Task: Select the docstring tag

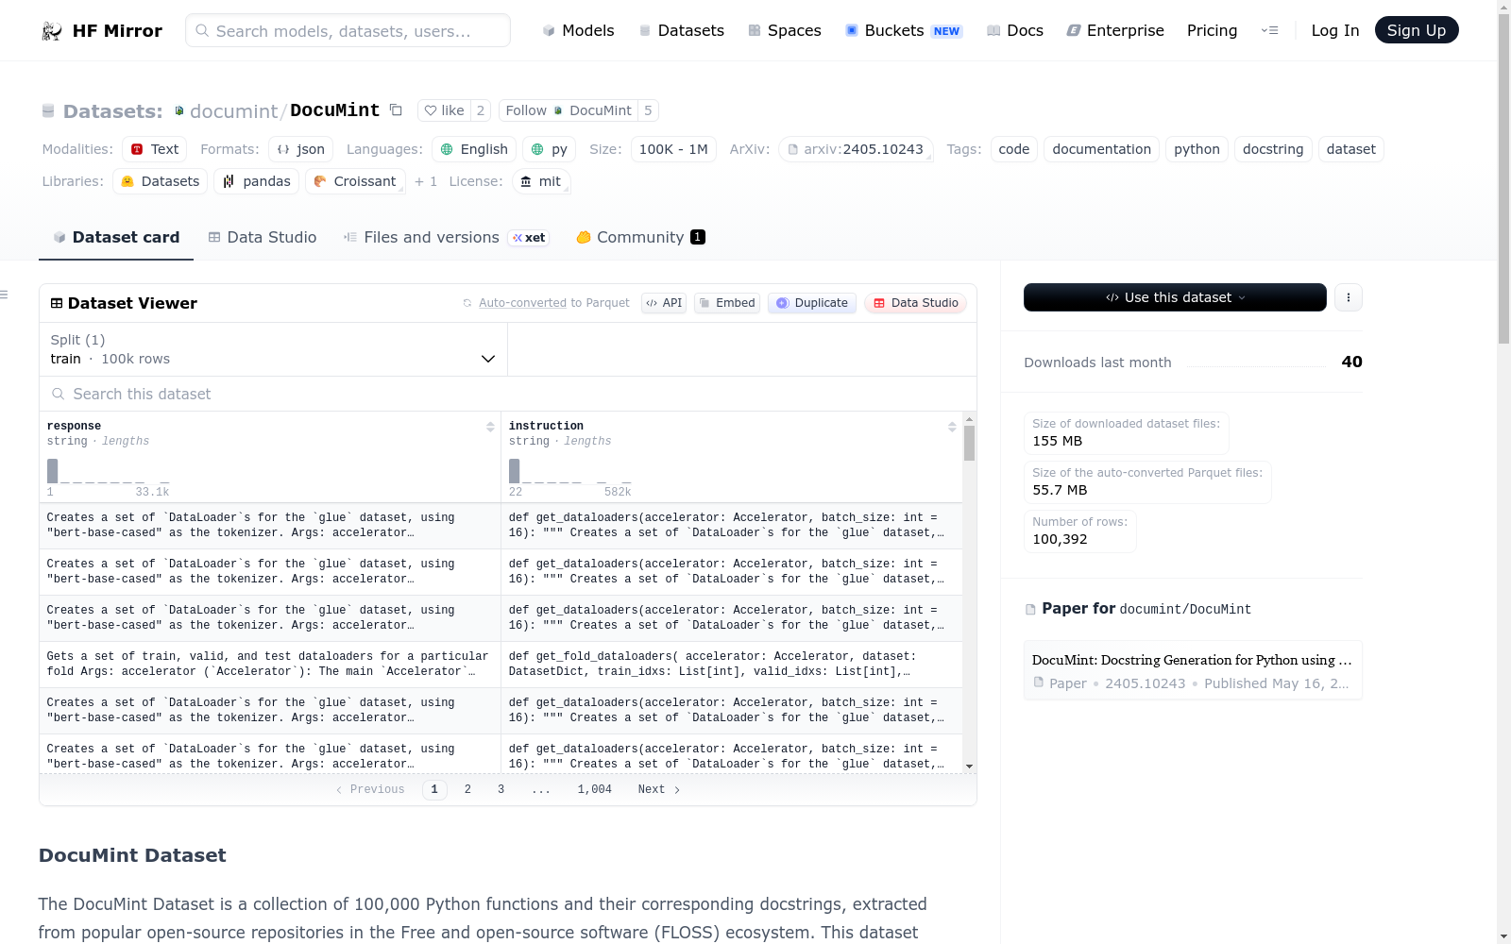Action: [1273, 149]
